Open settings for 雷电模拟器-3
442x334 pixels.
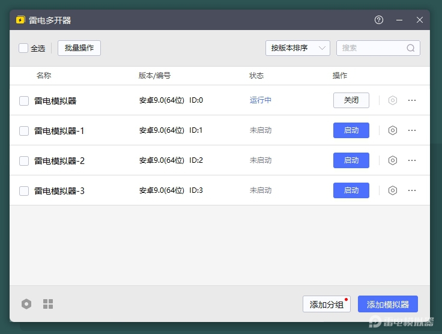[x=393, y=190]
